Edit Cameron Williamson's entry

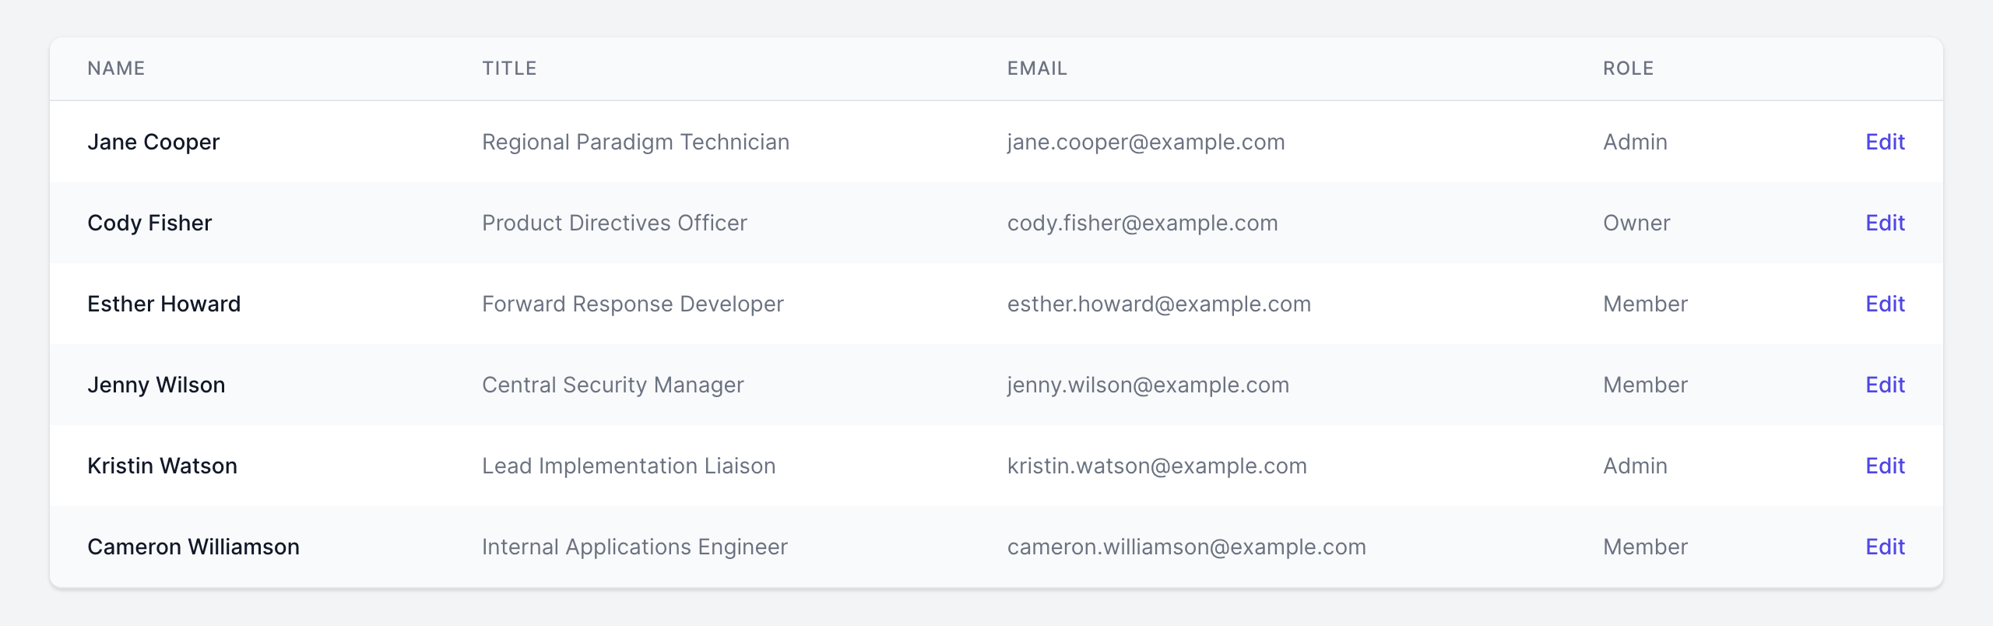click(x=1885, y=547)
